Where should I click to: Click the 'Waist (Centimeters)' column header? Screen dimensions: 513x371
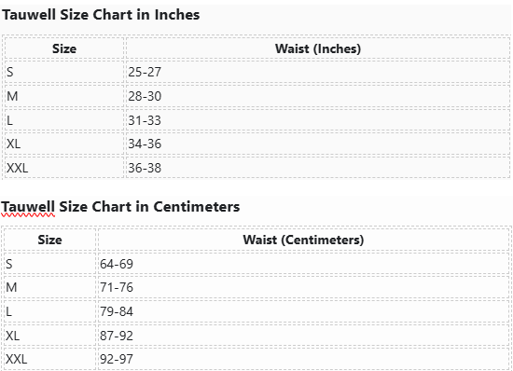[x=303, y=240]
